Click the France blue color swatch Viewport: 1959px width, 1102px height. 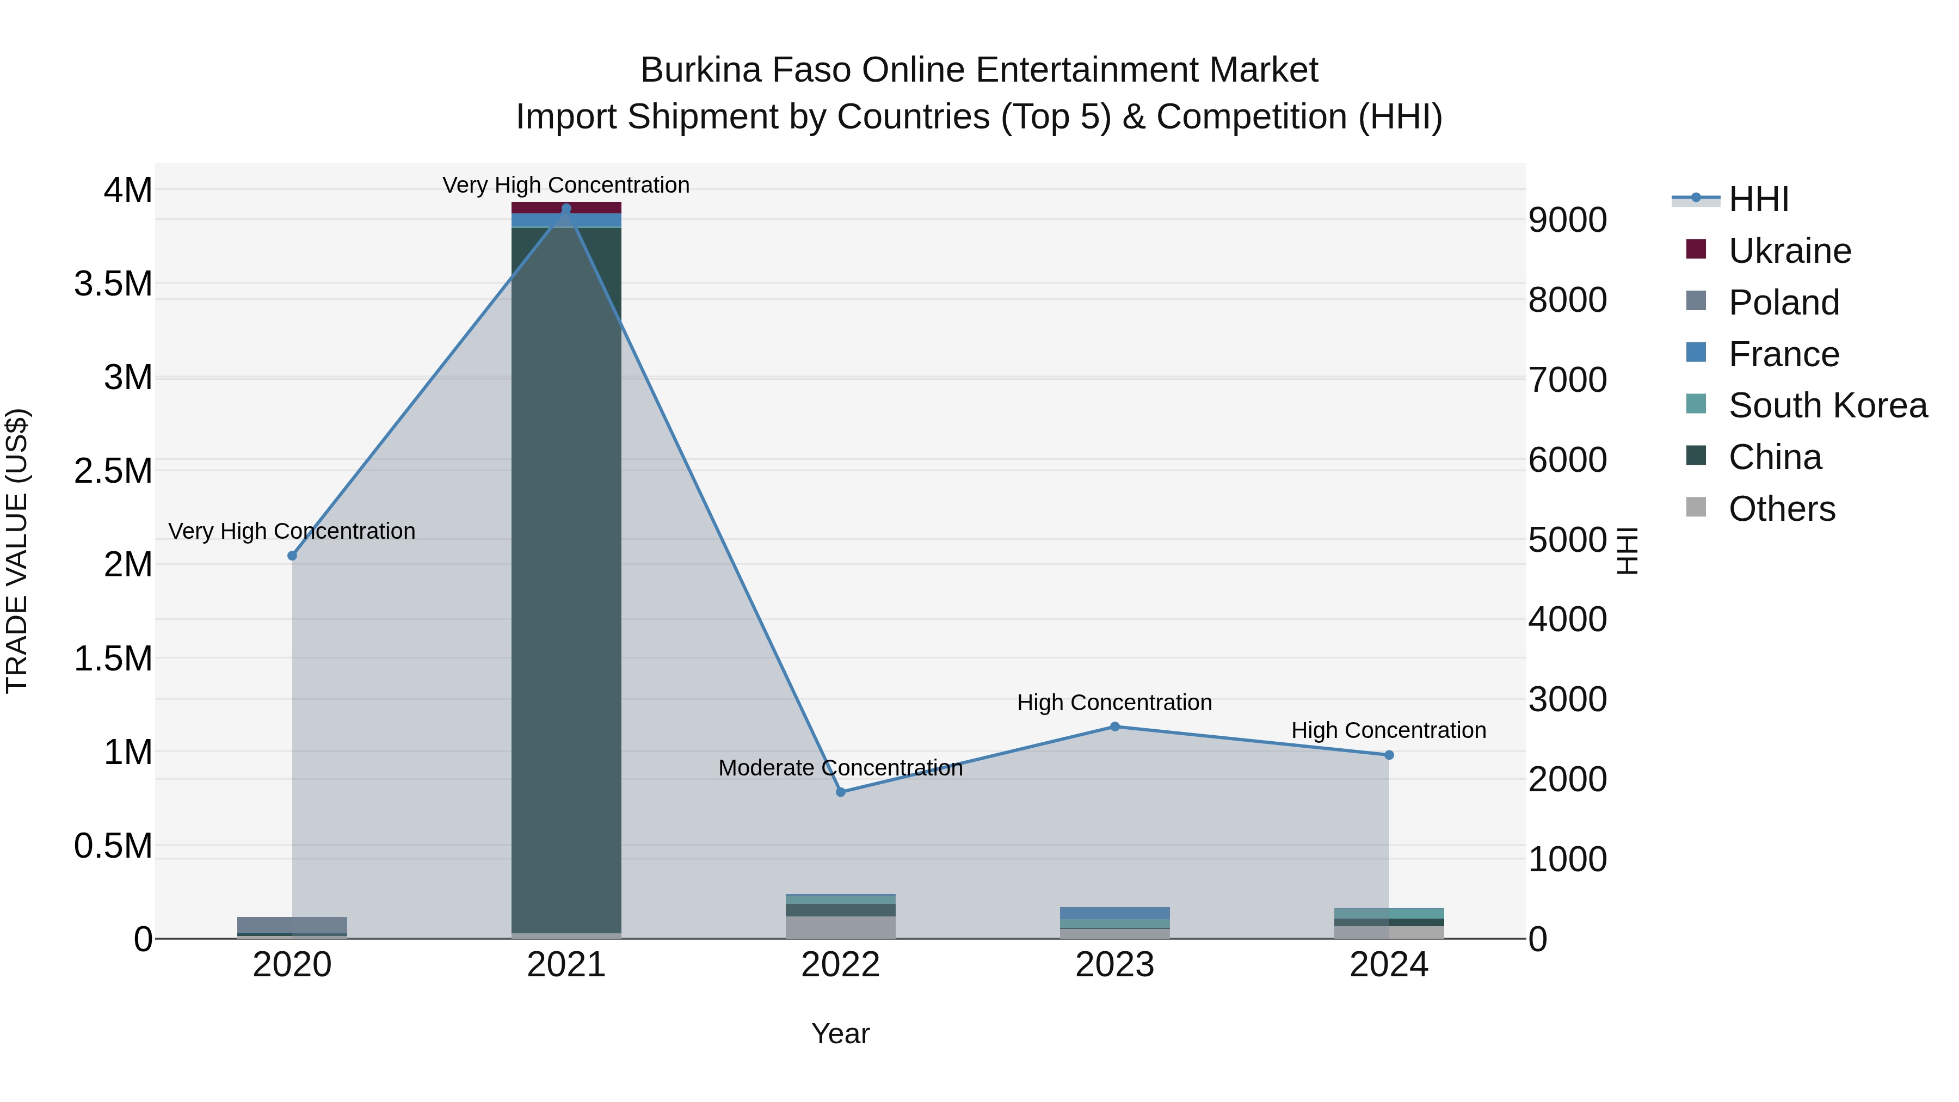tap(1696, 352)
